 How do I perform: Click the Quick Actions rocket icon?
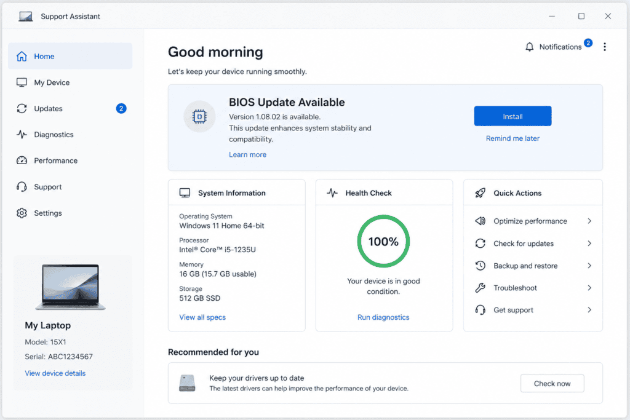click(x=480, y=193)
